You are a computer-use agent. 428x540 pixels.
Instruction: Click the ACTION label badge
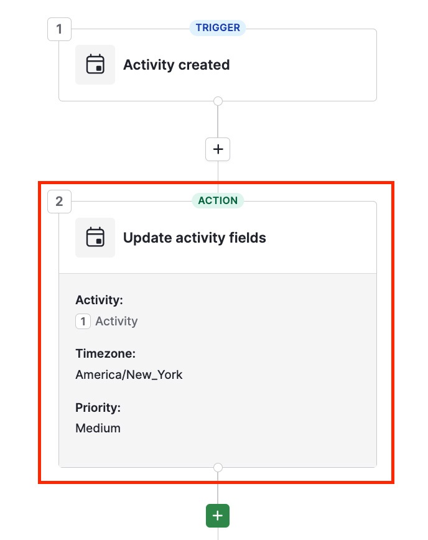pyautogui.click(x=218, y=200)
